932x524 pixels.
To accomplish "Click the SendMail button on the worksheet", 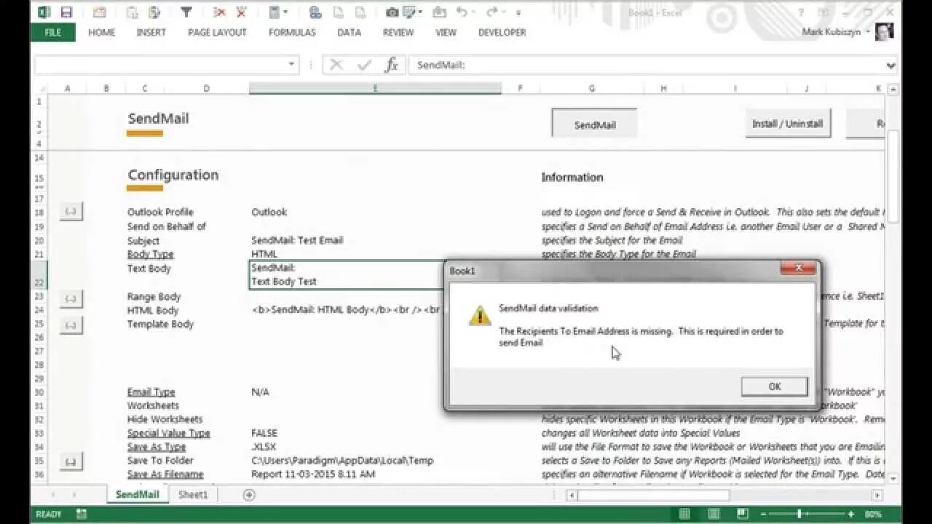I will pyautogui.click(x=594, y=124).
